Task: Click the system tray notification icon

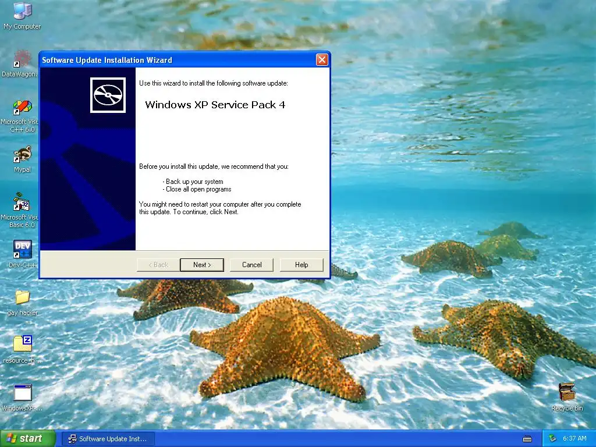Action: 553,439
